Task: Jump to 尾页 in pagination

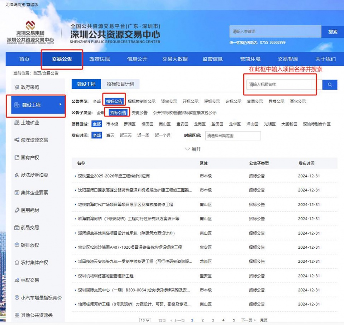Action: 263,320
